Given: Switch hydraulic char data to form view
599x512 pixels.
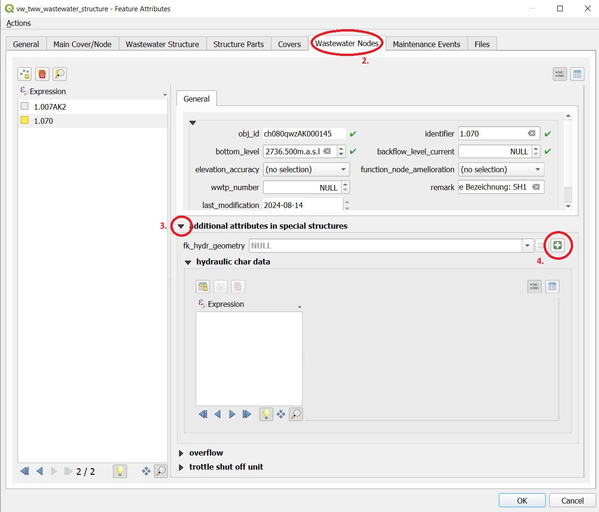Looking at the screenshot, I should point(535,287).
